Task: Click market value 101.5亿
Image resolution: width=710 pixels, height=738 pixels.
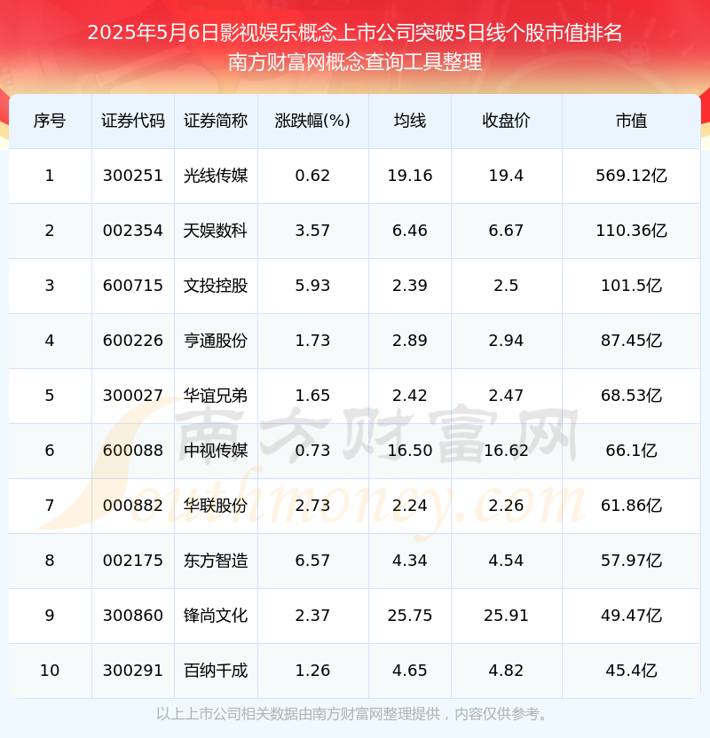Action: (631, 286)
